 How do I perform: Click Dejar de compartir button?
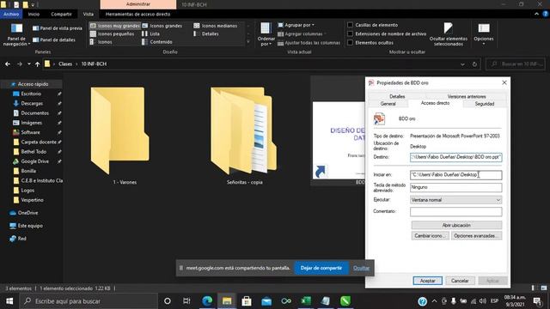click(321, 268)
